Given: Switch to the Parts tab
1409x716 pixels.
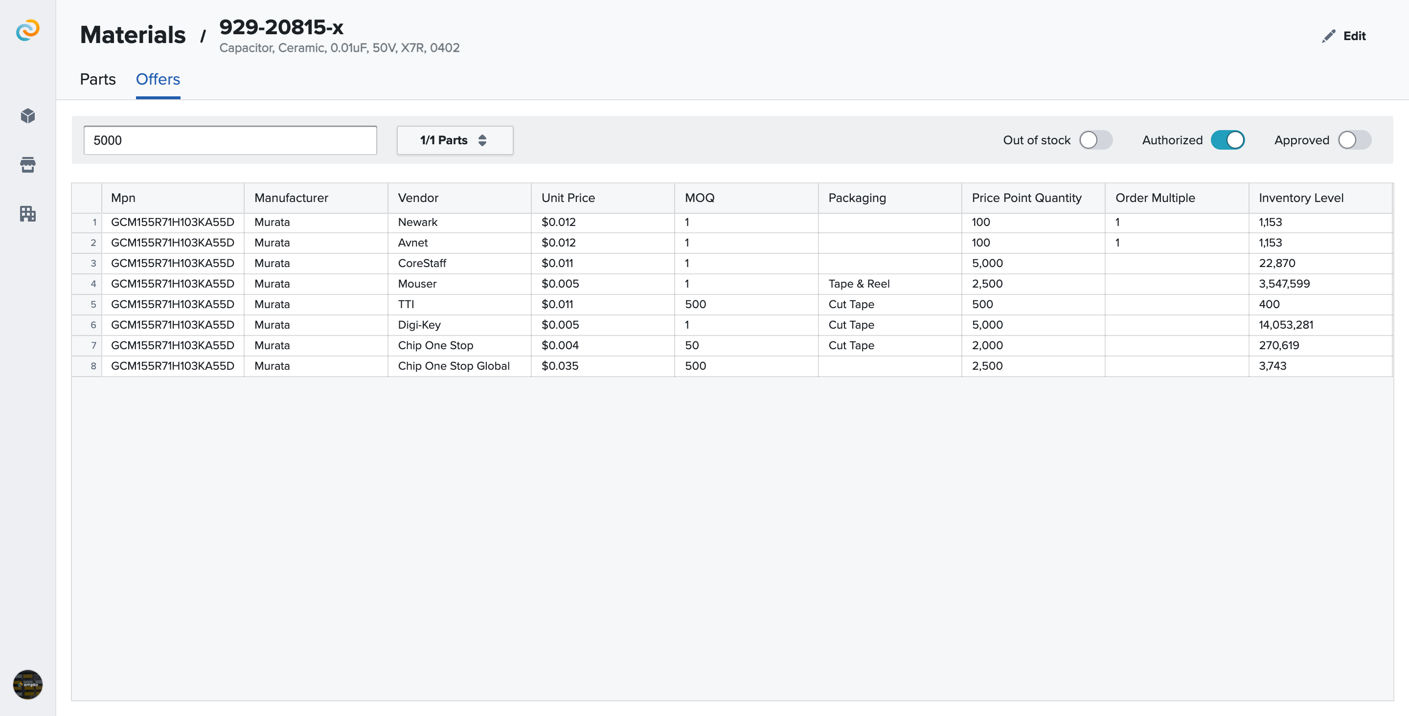Looking at the screenshot, I should click(98, 79).
